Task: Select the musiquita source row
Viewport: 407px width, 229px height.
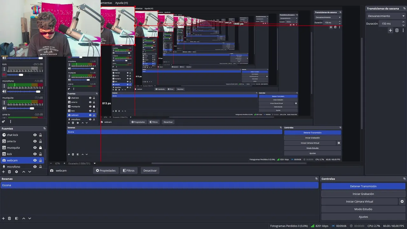Action: click(23, 148)
